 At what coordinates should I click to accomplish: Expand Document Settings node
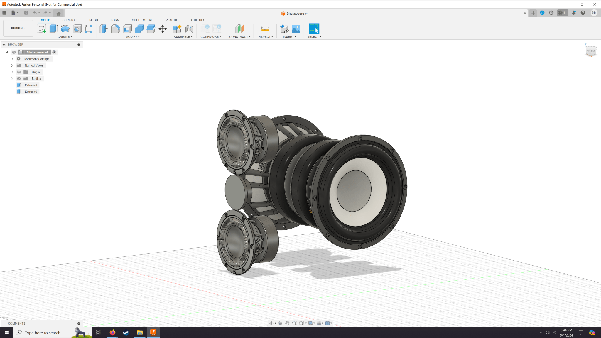tap(12, 59)
